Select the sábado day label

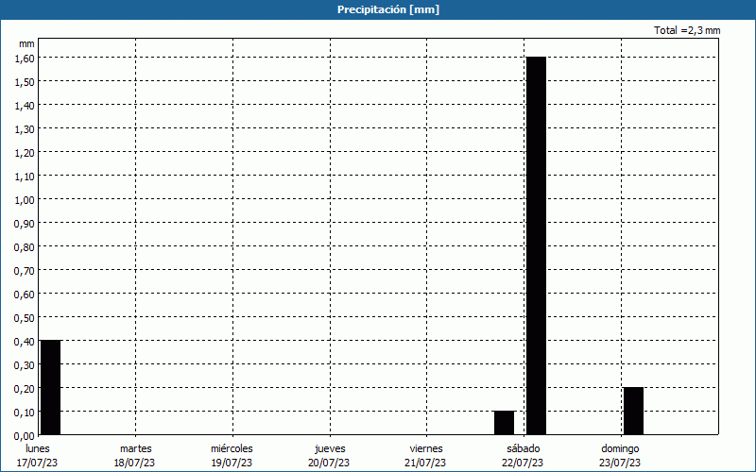[524, 448]
